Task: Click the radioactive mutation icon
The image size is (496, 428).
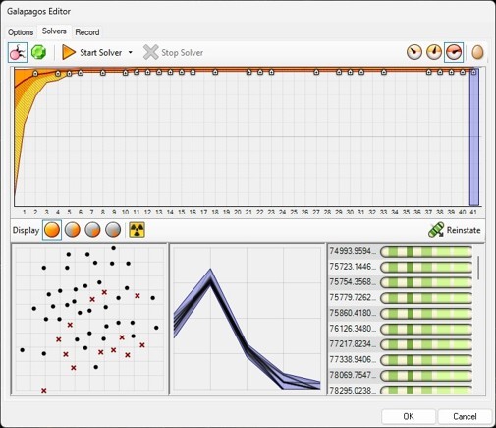Action: 137,230
